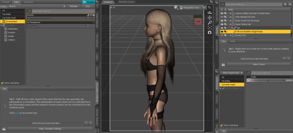293x133 pixels.
Task: Select the viewport orbit rotate tool
Action: point(210,13)
